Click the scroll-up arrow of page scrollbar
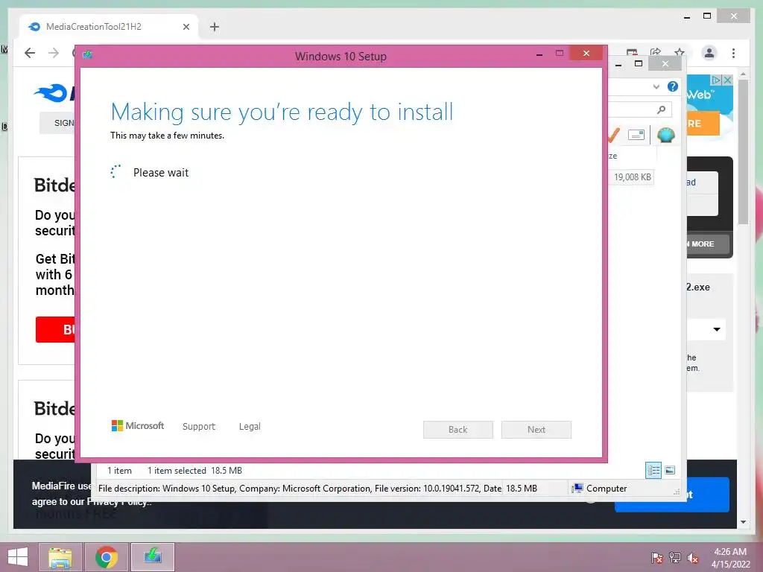This screenshot has height=572, width=763. [743, 74]
